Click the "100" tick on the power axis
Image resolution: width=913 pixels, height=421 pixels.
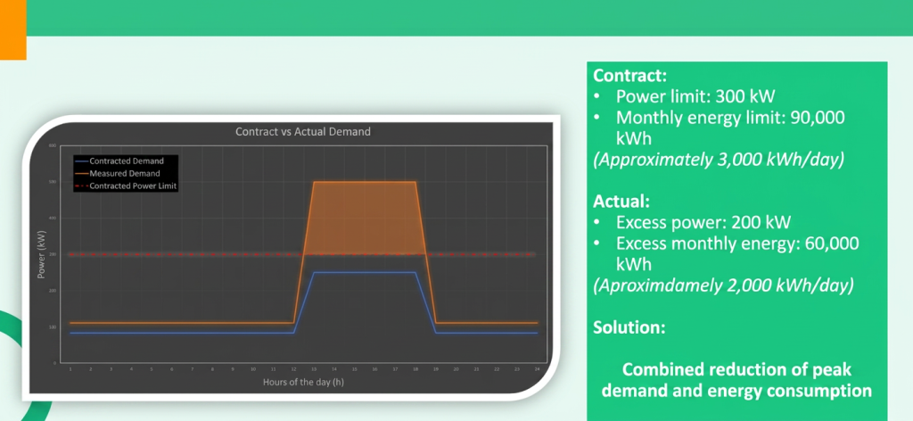pos(54,327)
